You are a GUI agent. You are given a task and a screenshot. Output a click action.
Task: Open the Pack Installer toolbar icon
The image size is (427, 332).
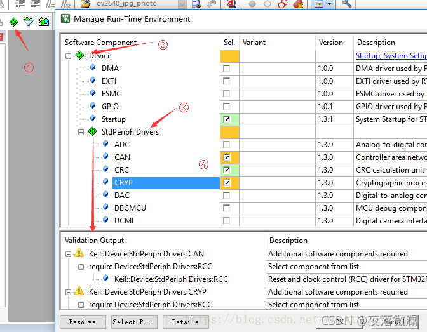pos(44,22)
